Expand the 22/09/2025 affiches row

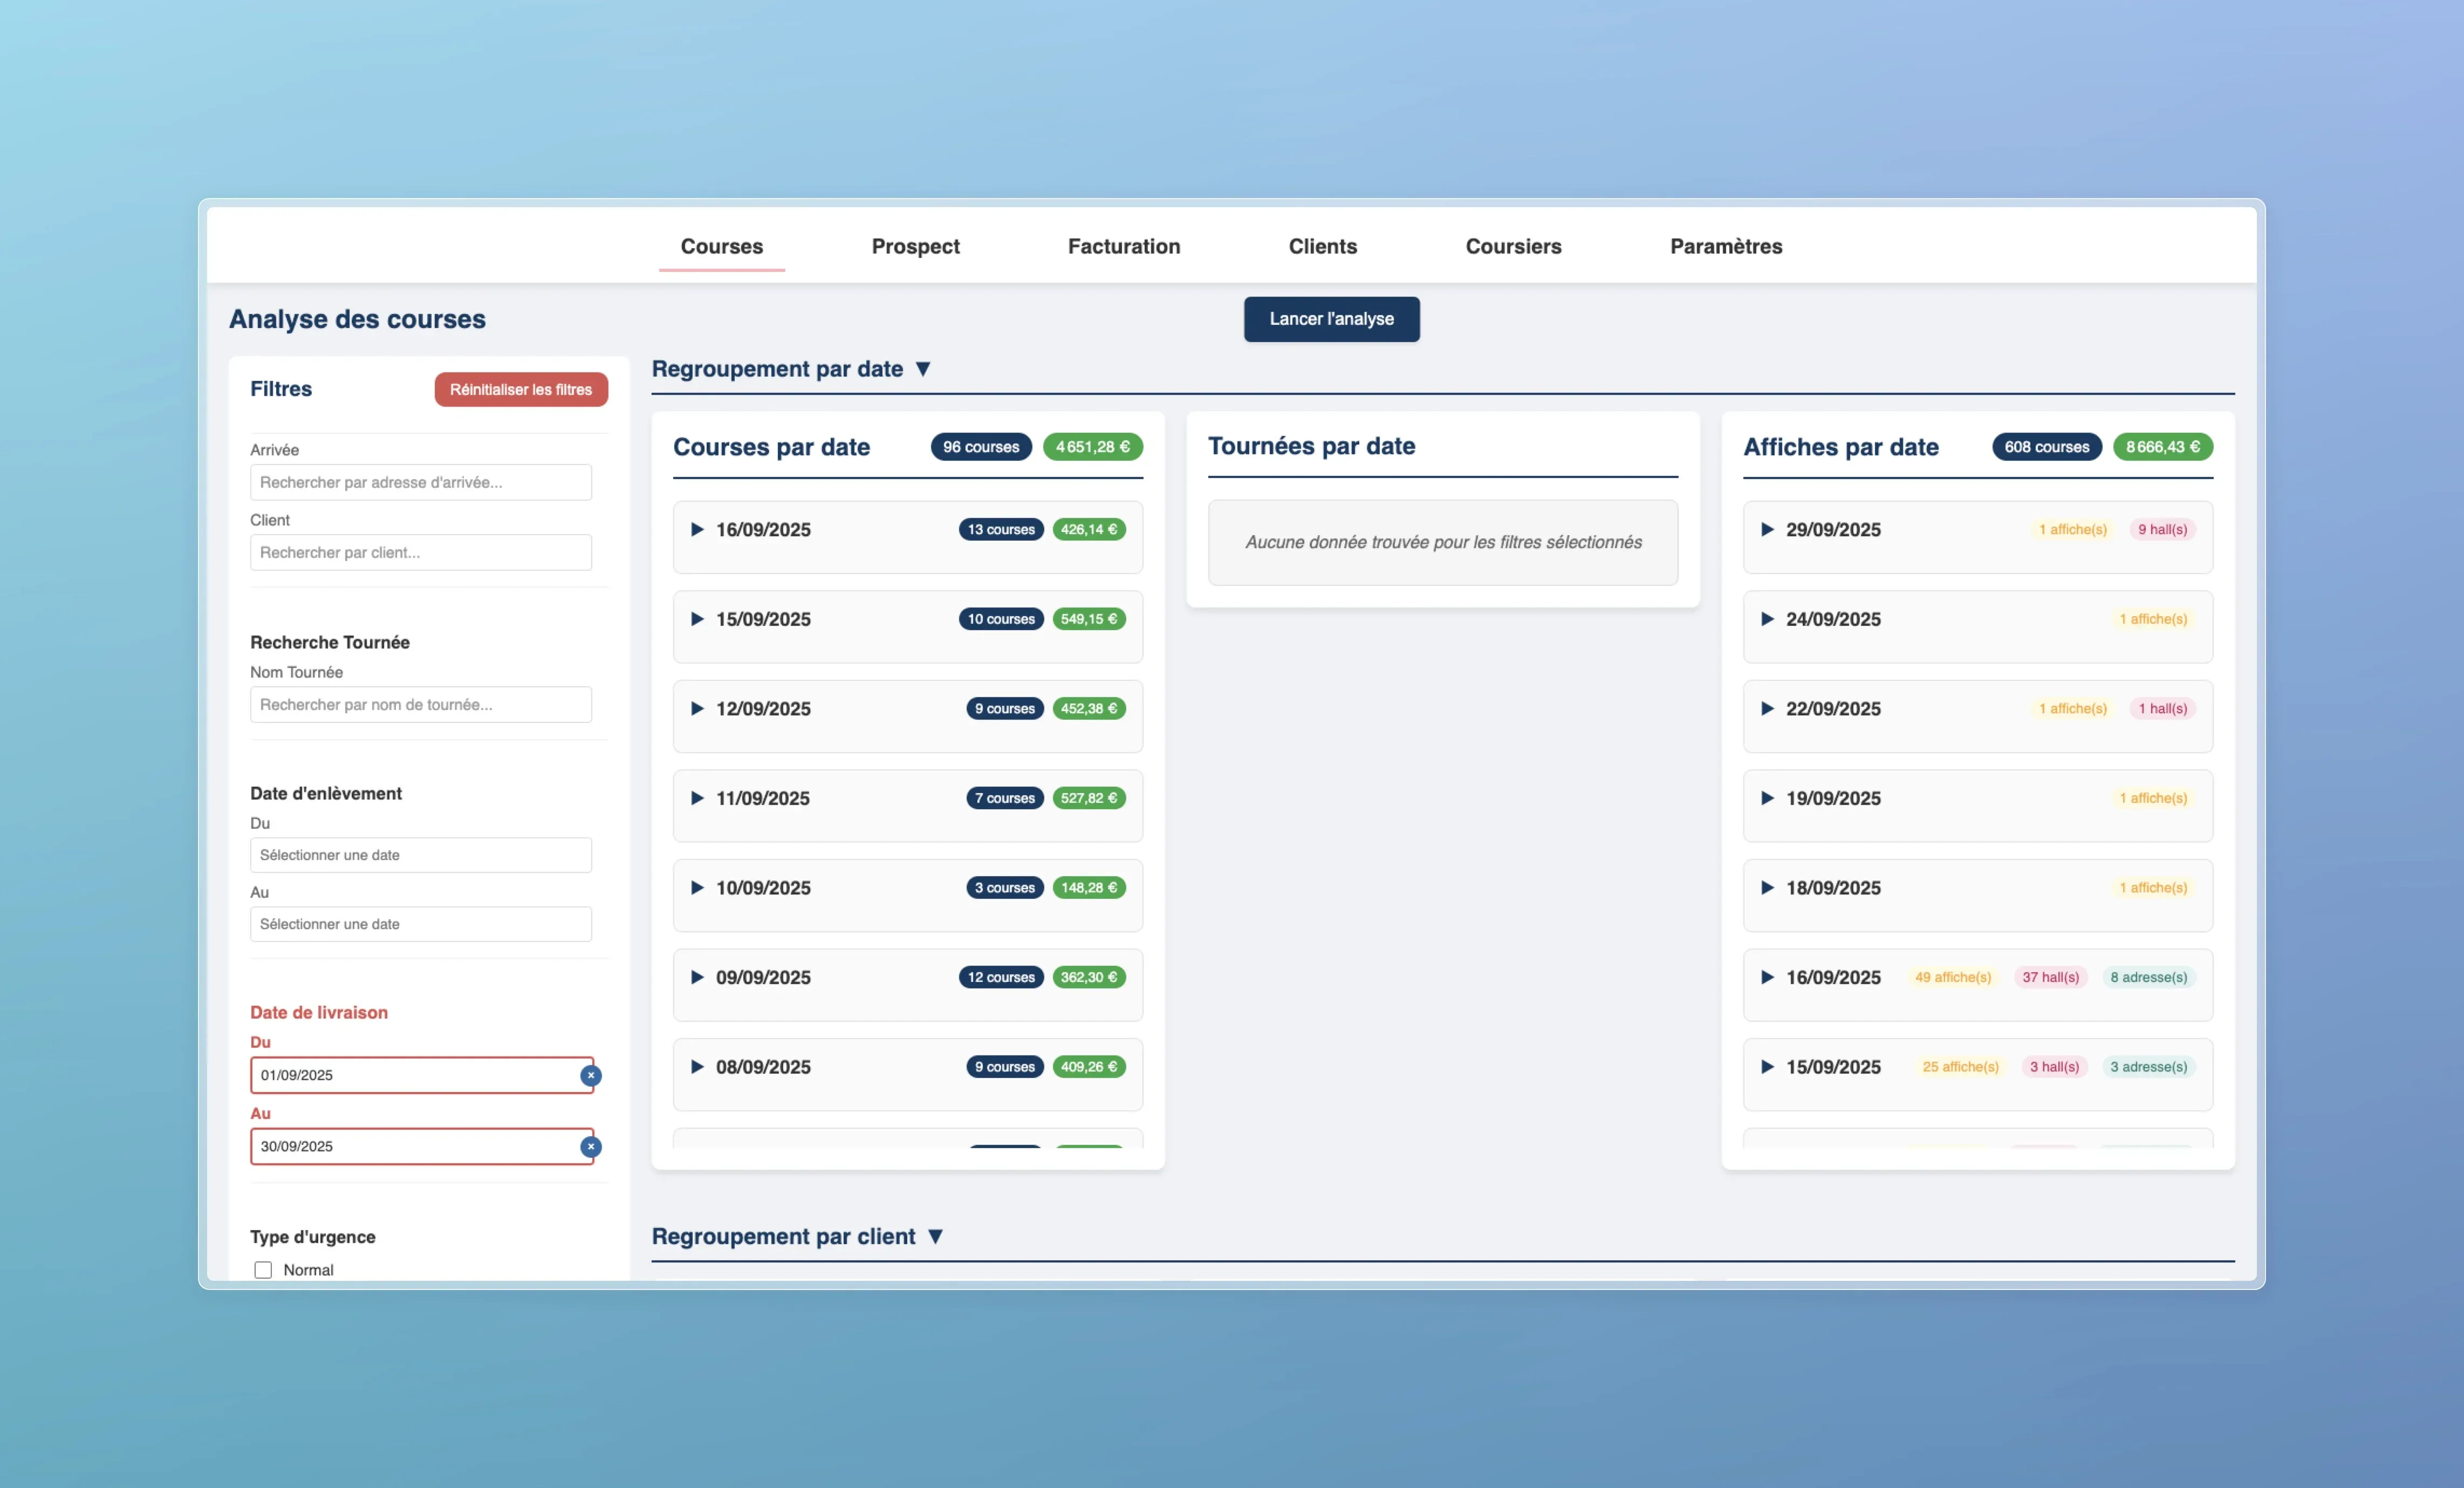1768,708
